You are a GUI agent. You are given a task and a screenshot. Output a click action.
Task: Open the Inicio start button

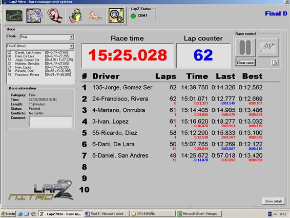point(8,214)
